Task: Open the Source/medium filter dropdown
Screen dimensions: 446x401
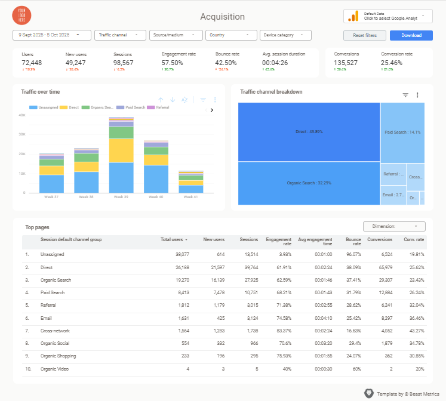Action: point(176,35)
